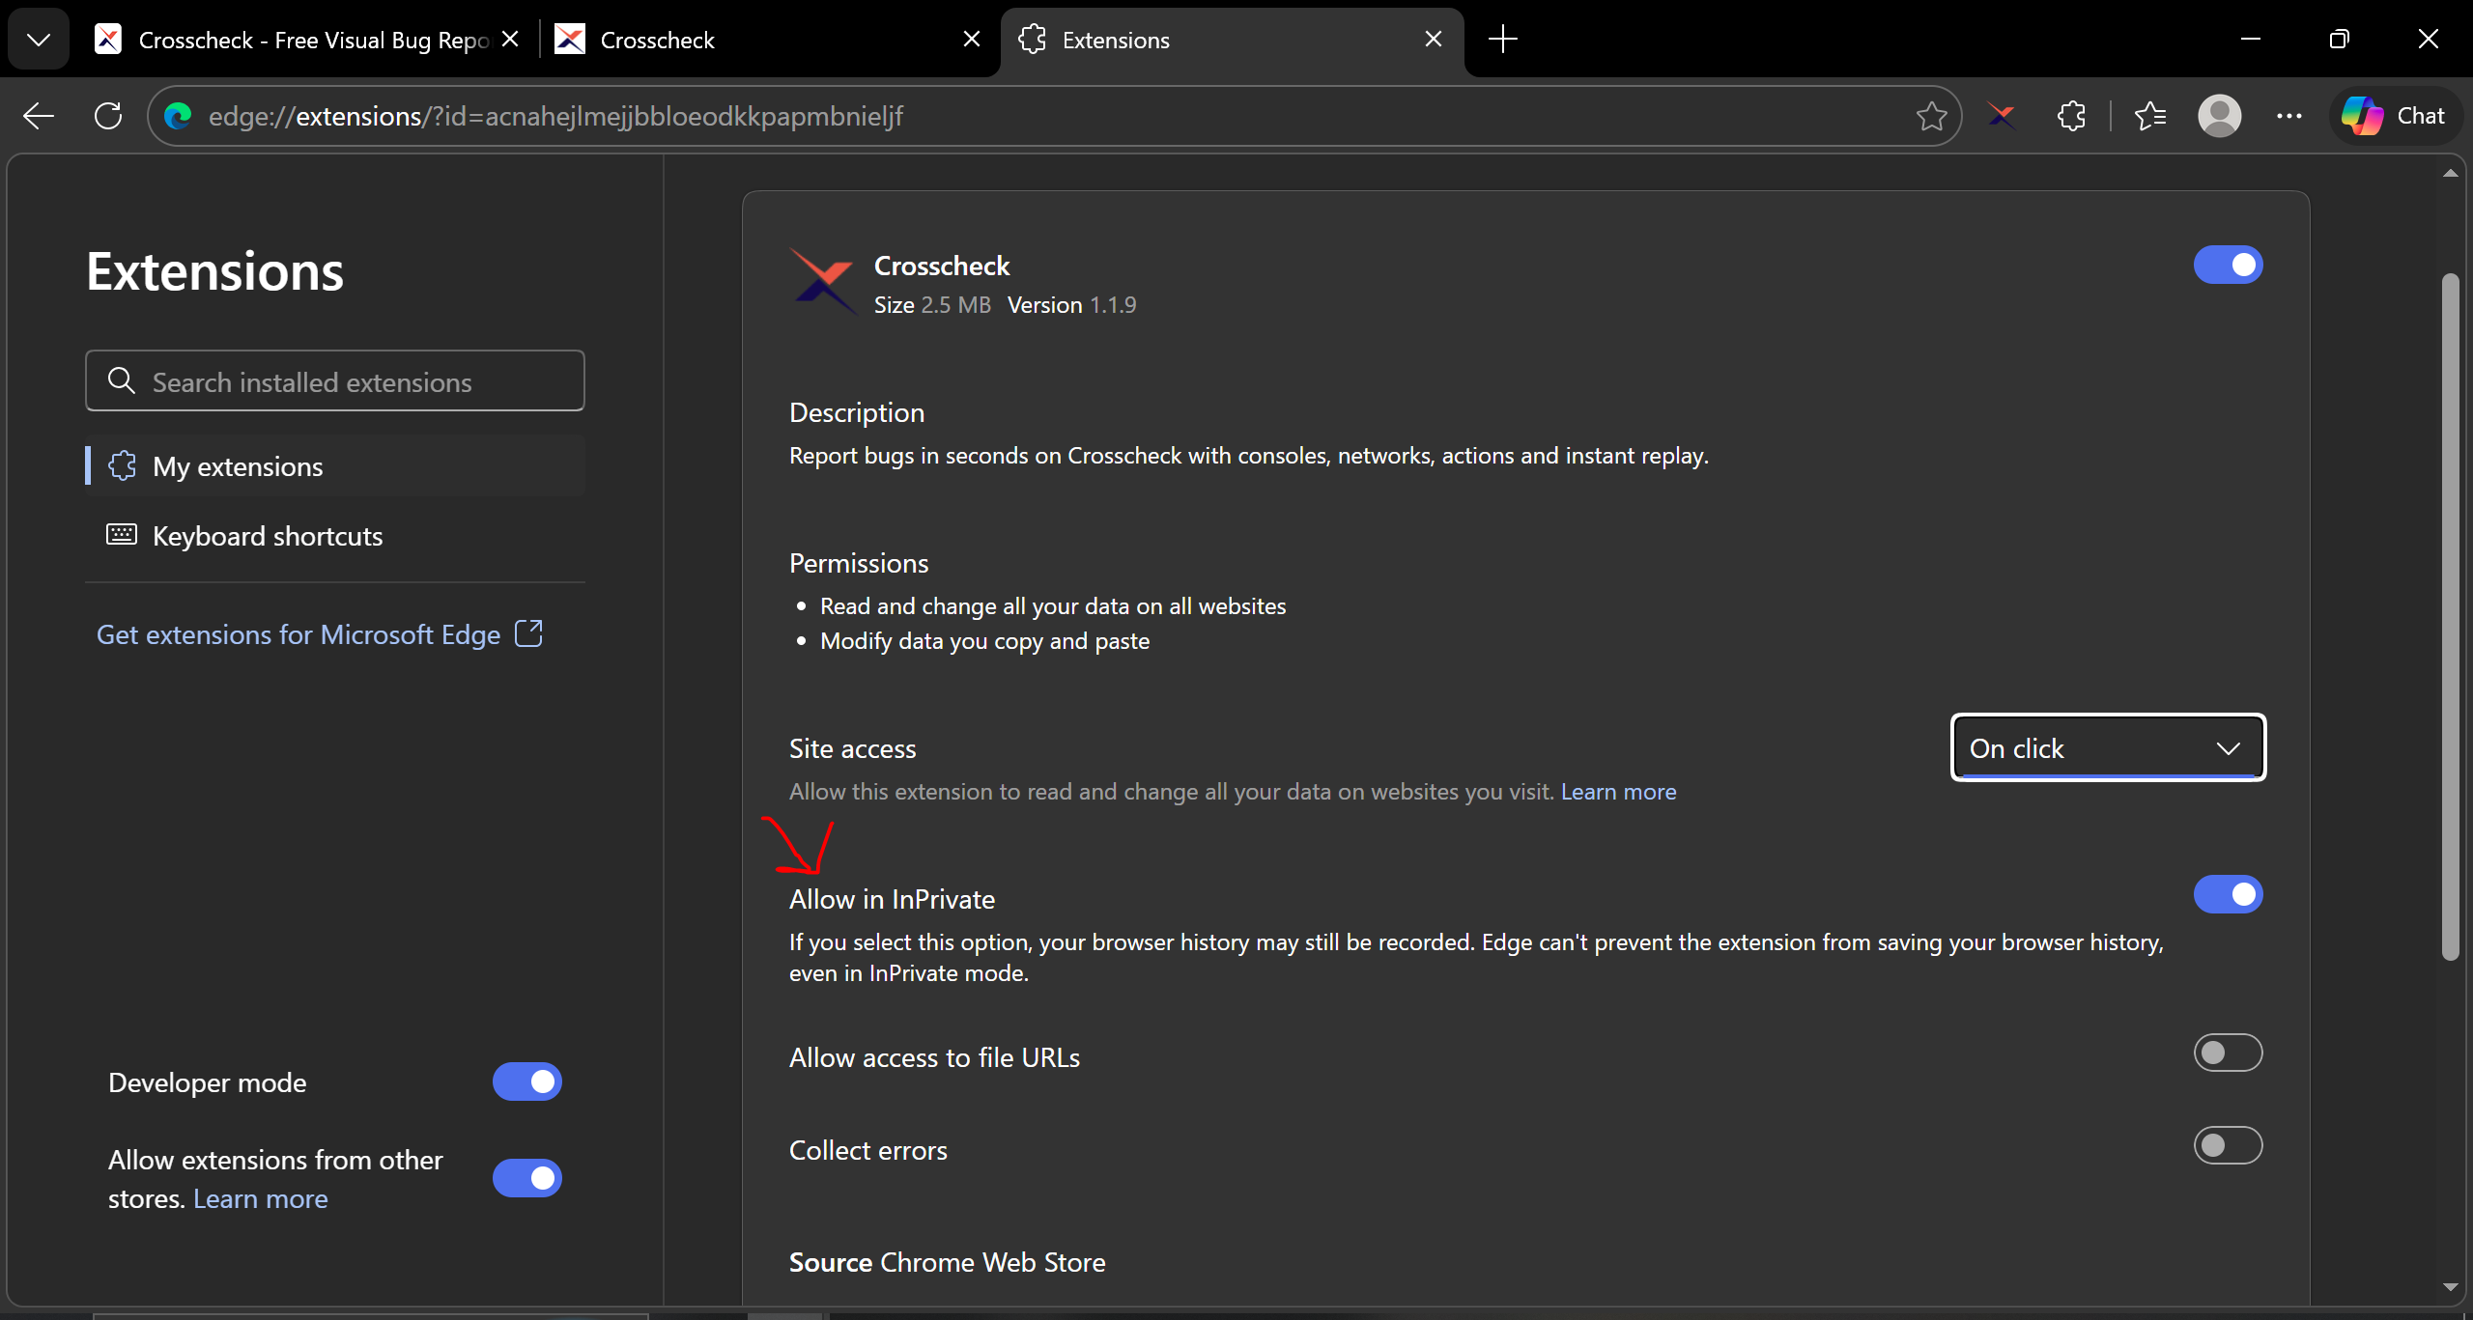This screenshot has width=2473, height=1320.
Task: Select My extensions in the sidebar
Action: point(238,466)
